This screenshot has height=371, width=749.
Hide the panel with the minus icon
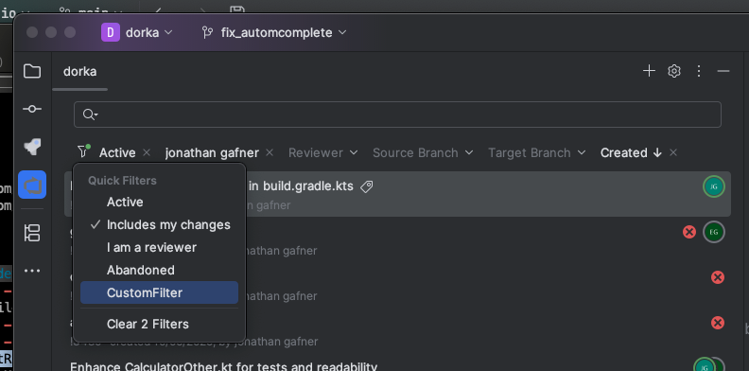pos(723,71)
